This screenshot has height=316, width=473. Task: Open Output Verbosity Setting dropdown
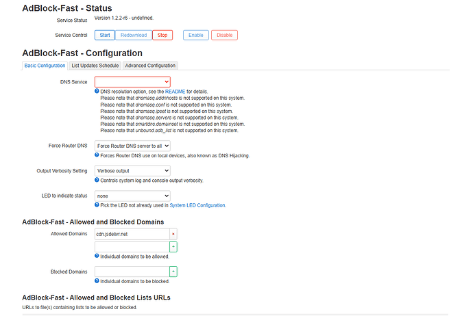132,171
